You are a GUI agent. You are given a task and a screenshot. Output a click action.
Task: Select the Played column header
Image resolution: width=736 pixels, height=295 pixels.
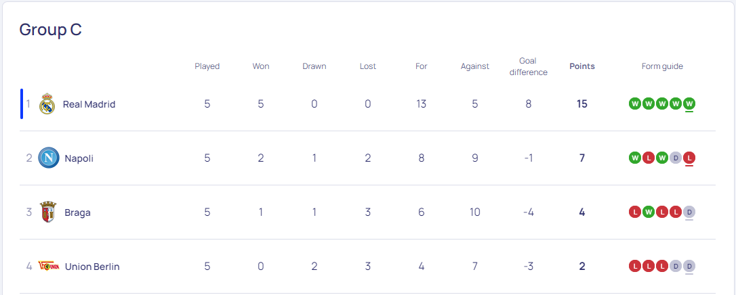[207, 66]
